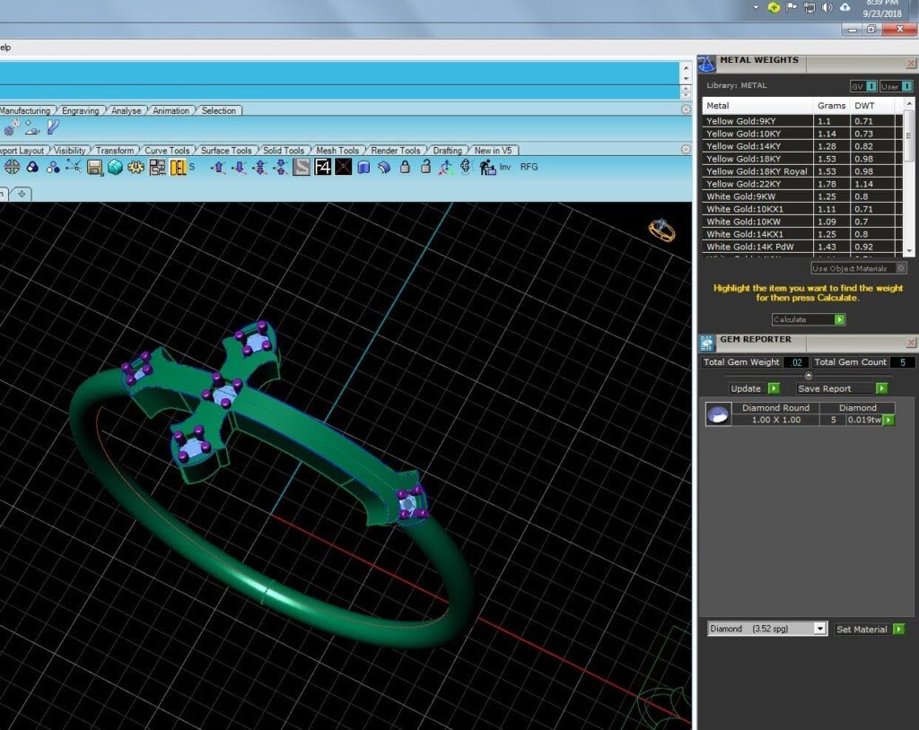919x730 pixels.
Task: Click the yellow gear icon in toolbar
Action: (x=136, y=168)
